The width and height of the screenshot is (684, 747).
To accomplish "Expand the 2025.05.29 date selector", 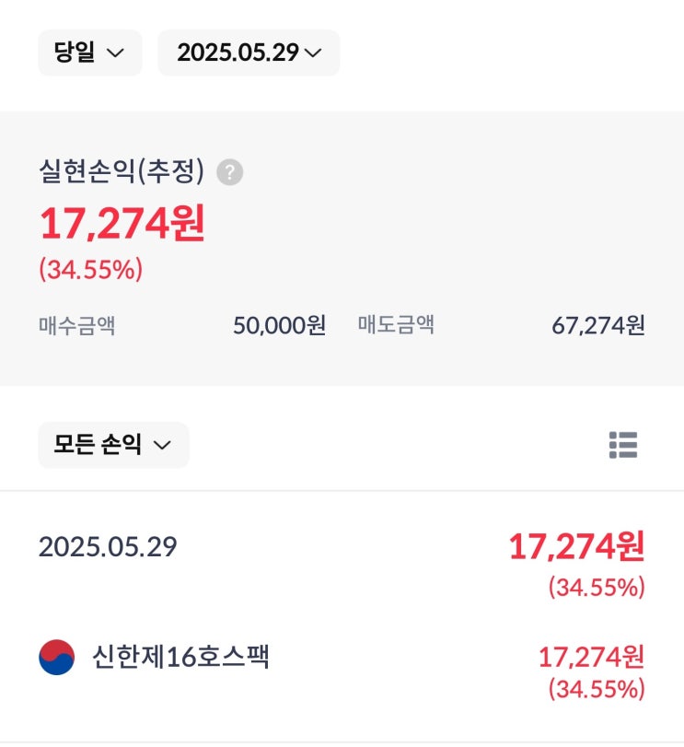I will coord(249,53).
